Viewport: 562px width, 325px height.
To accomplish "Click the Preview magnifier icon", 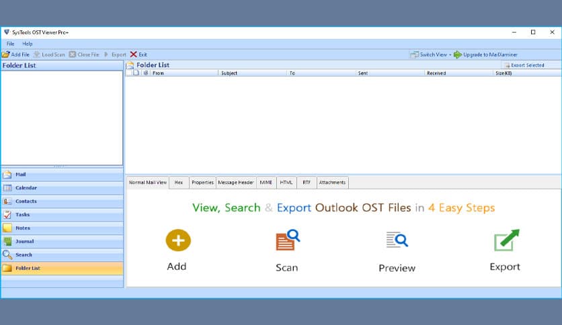I will click(397, 240).
